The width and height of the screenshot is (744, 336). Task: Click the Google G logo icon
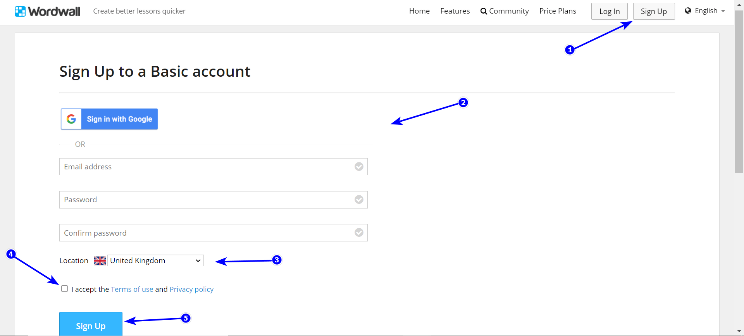pyautogui.click(x=71, y=119)
